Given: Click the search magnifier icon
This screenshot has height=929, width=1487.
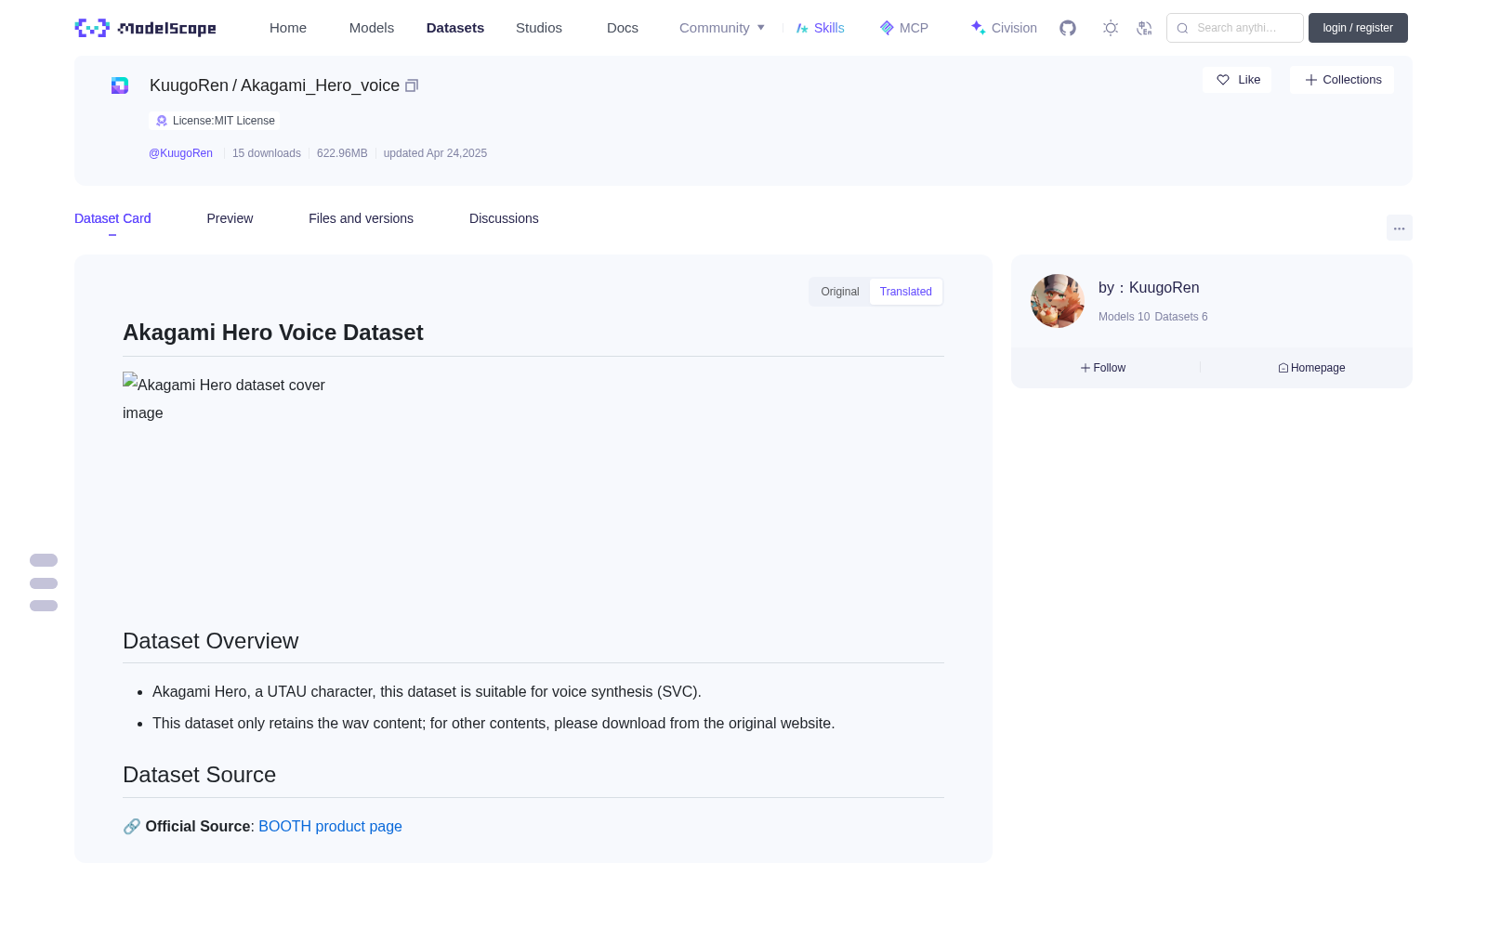Looking at the screenshot, I should (x=1183, y=28).
